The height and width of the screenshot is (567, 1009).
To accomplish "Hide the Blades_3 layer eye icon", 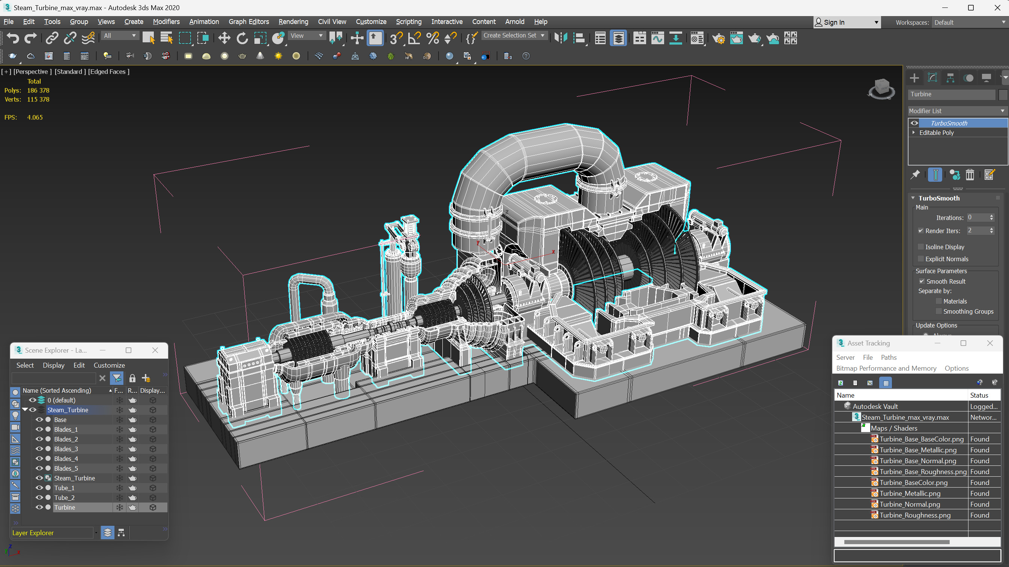I will click(39, 449).
